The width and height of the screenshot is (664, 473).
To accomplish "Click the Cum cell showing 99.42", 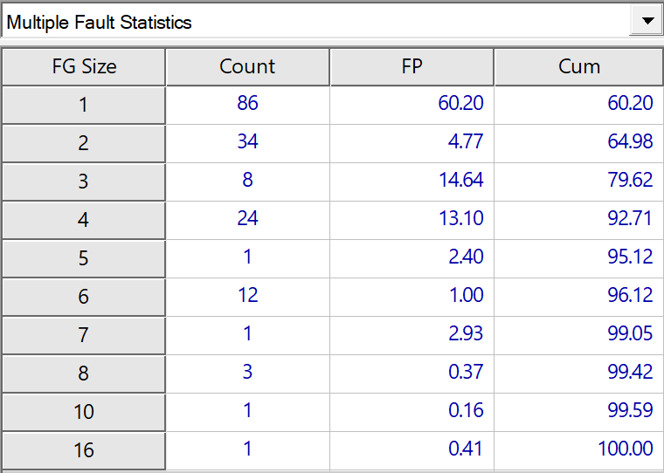I will click(578, 373).
